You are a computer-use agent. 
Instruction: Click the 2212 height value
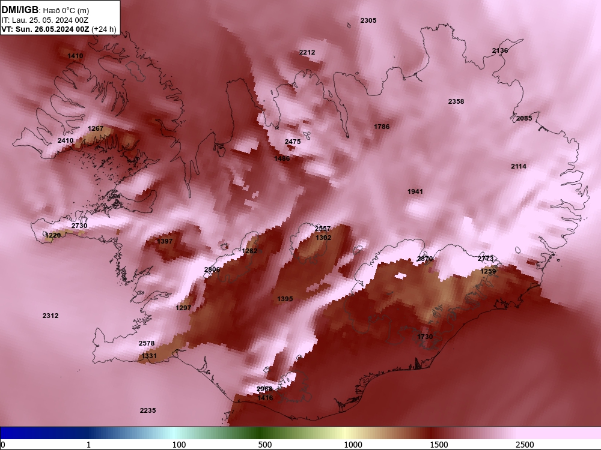coord(307,52)
